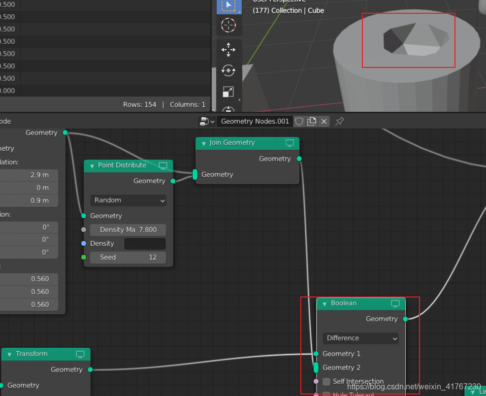Click the Rows: 154 status text
486x396 pixels.
click(139, 104)
